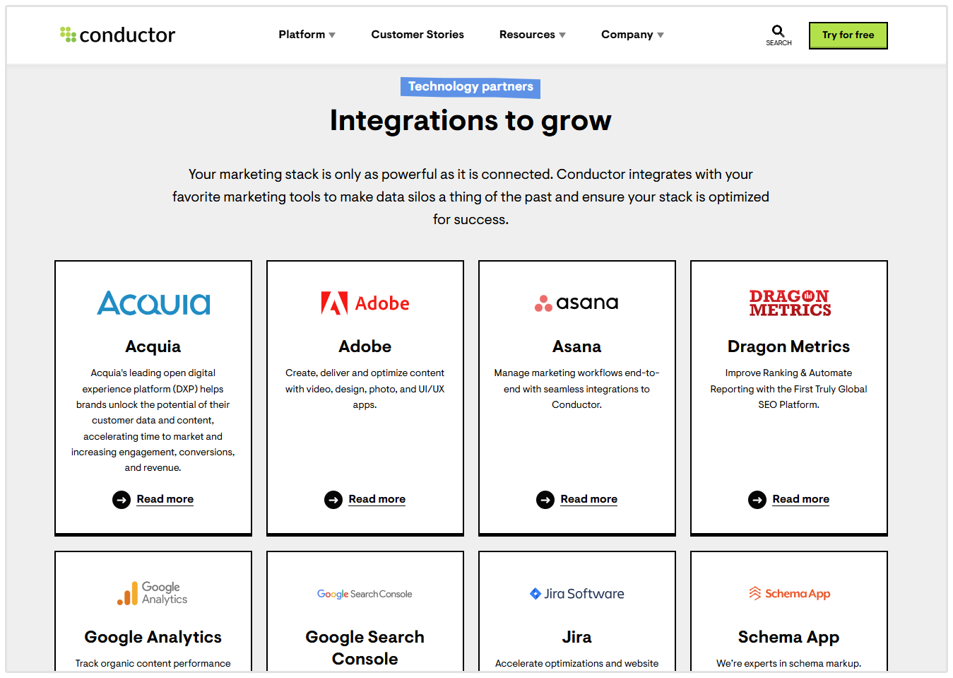The width and height of the screenshot is (953, 678).
Task: Click the Google Analytics logo
Action: (153, 593)
